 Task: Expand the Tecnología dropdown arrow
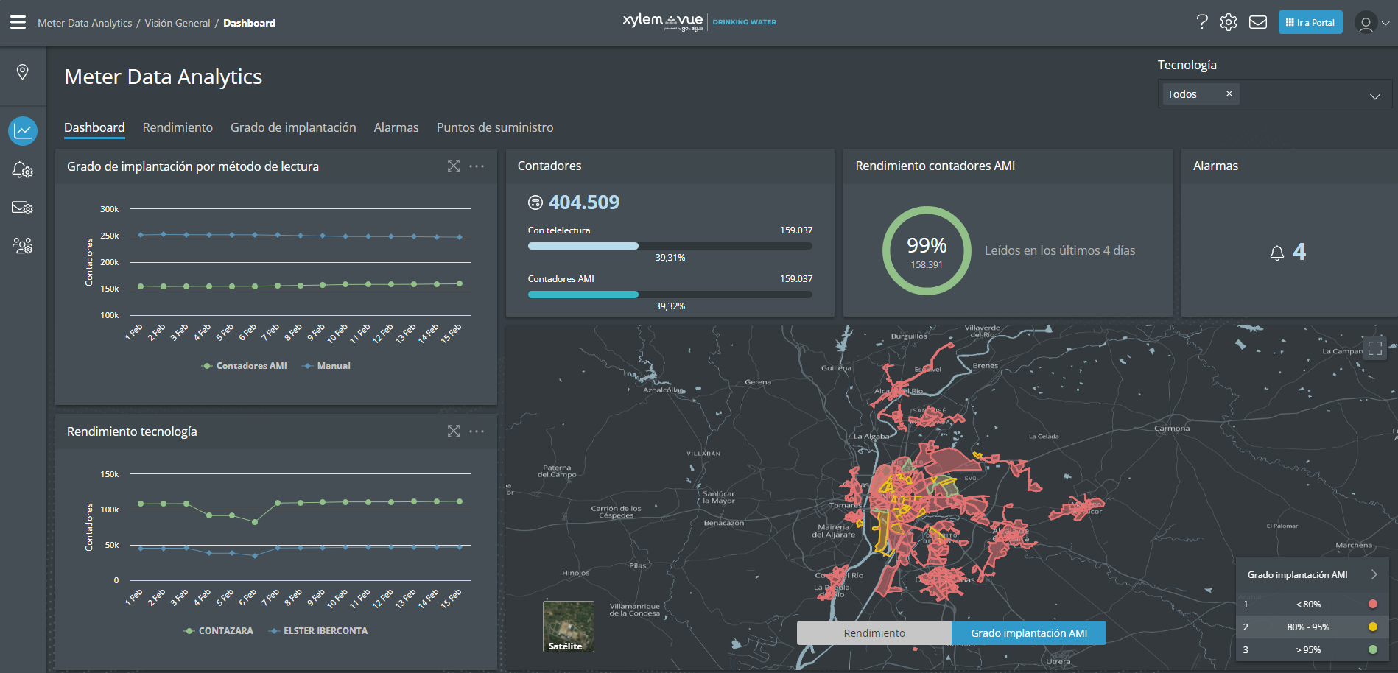tap(1374, 96)
